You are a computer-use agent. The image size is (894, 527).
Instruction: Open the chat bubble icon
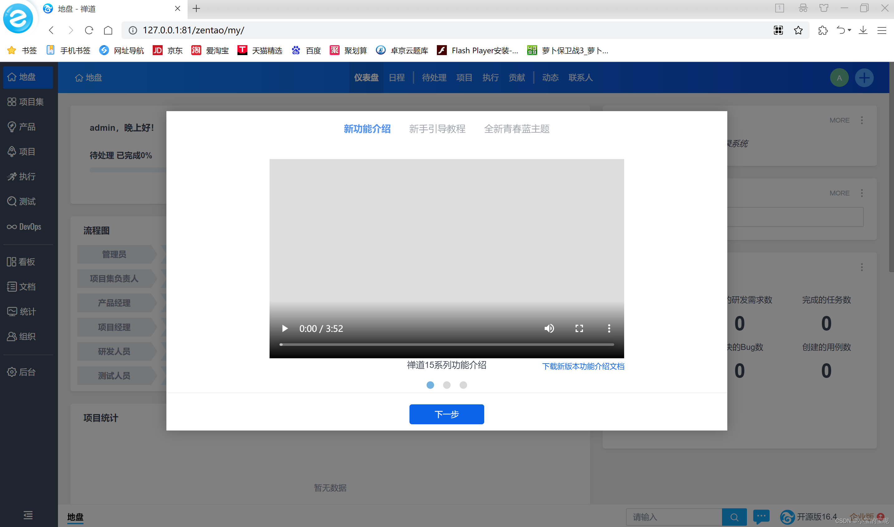[761, 516]
